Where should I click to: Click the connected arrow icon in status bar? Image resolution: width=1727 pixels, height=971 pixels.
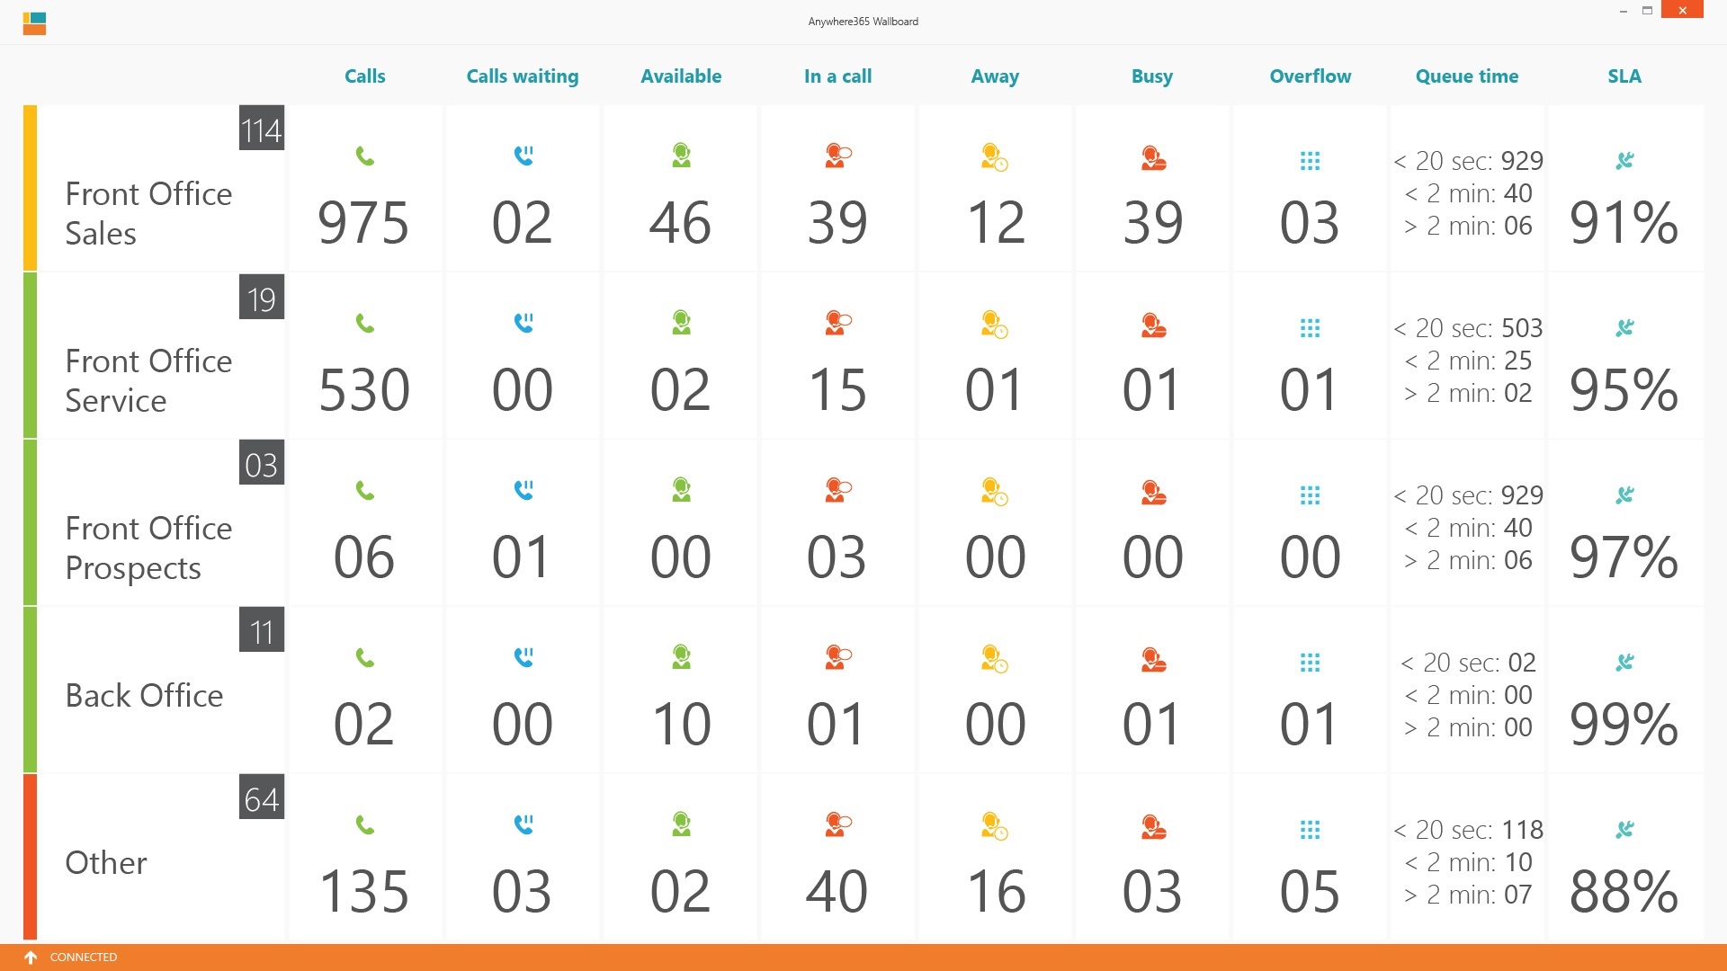[31, 958]
